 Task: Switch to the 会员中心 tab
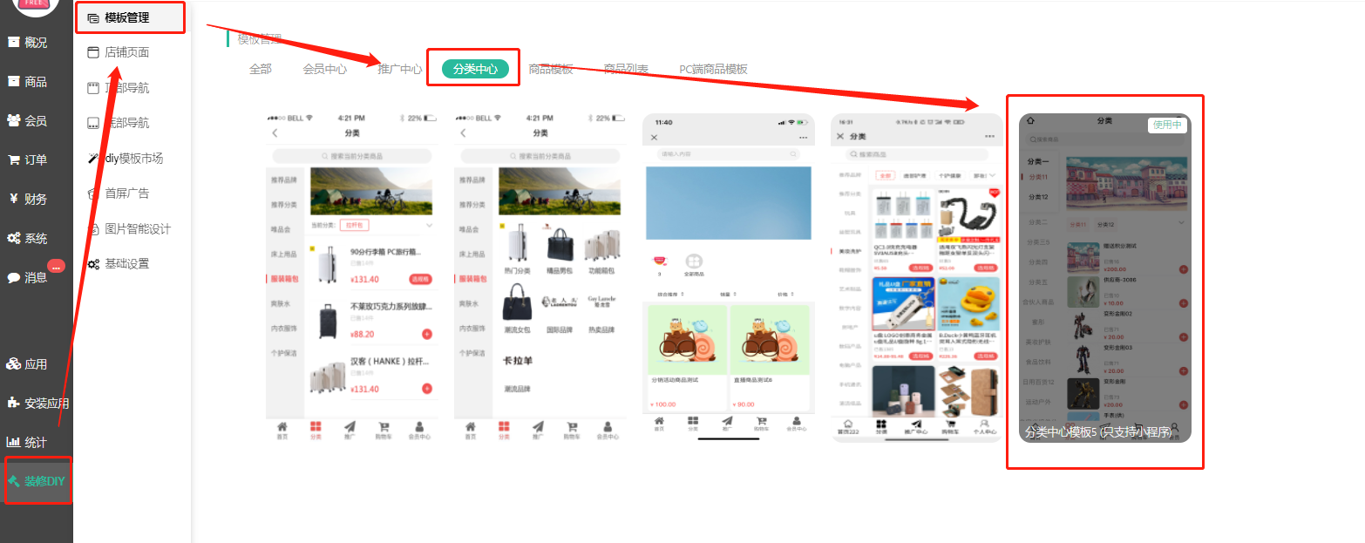pyautogui.click(x=325, y=69)
